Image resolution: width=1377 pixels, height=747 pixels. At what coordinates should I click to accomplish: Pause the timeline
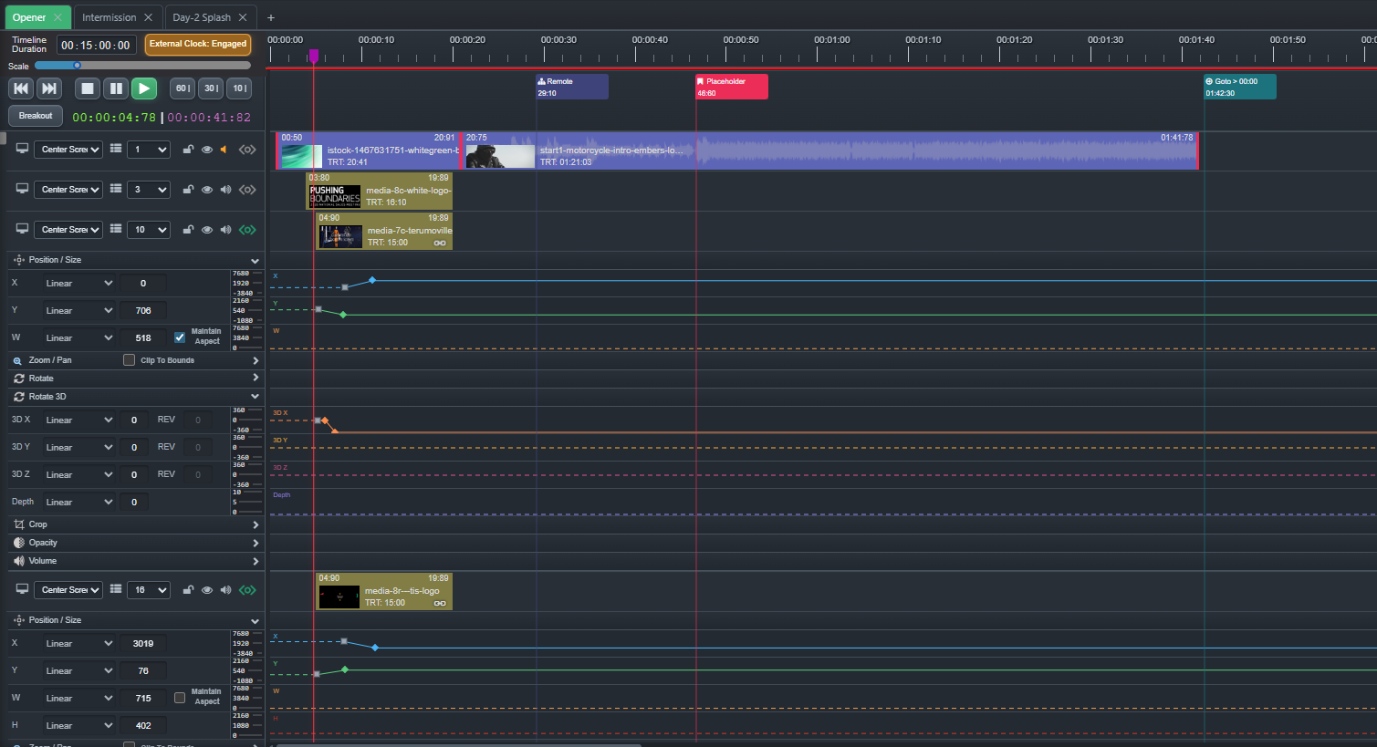(x=116, y=88)
